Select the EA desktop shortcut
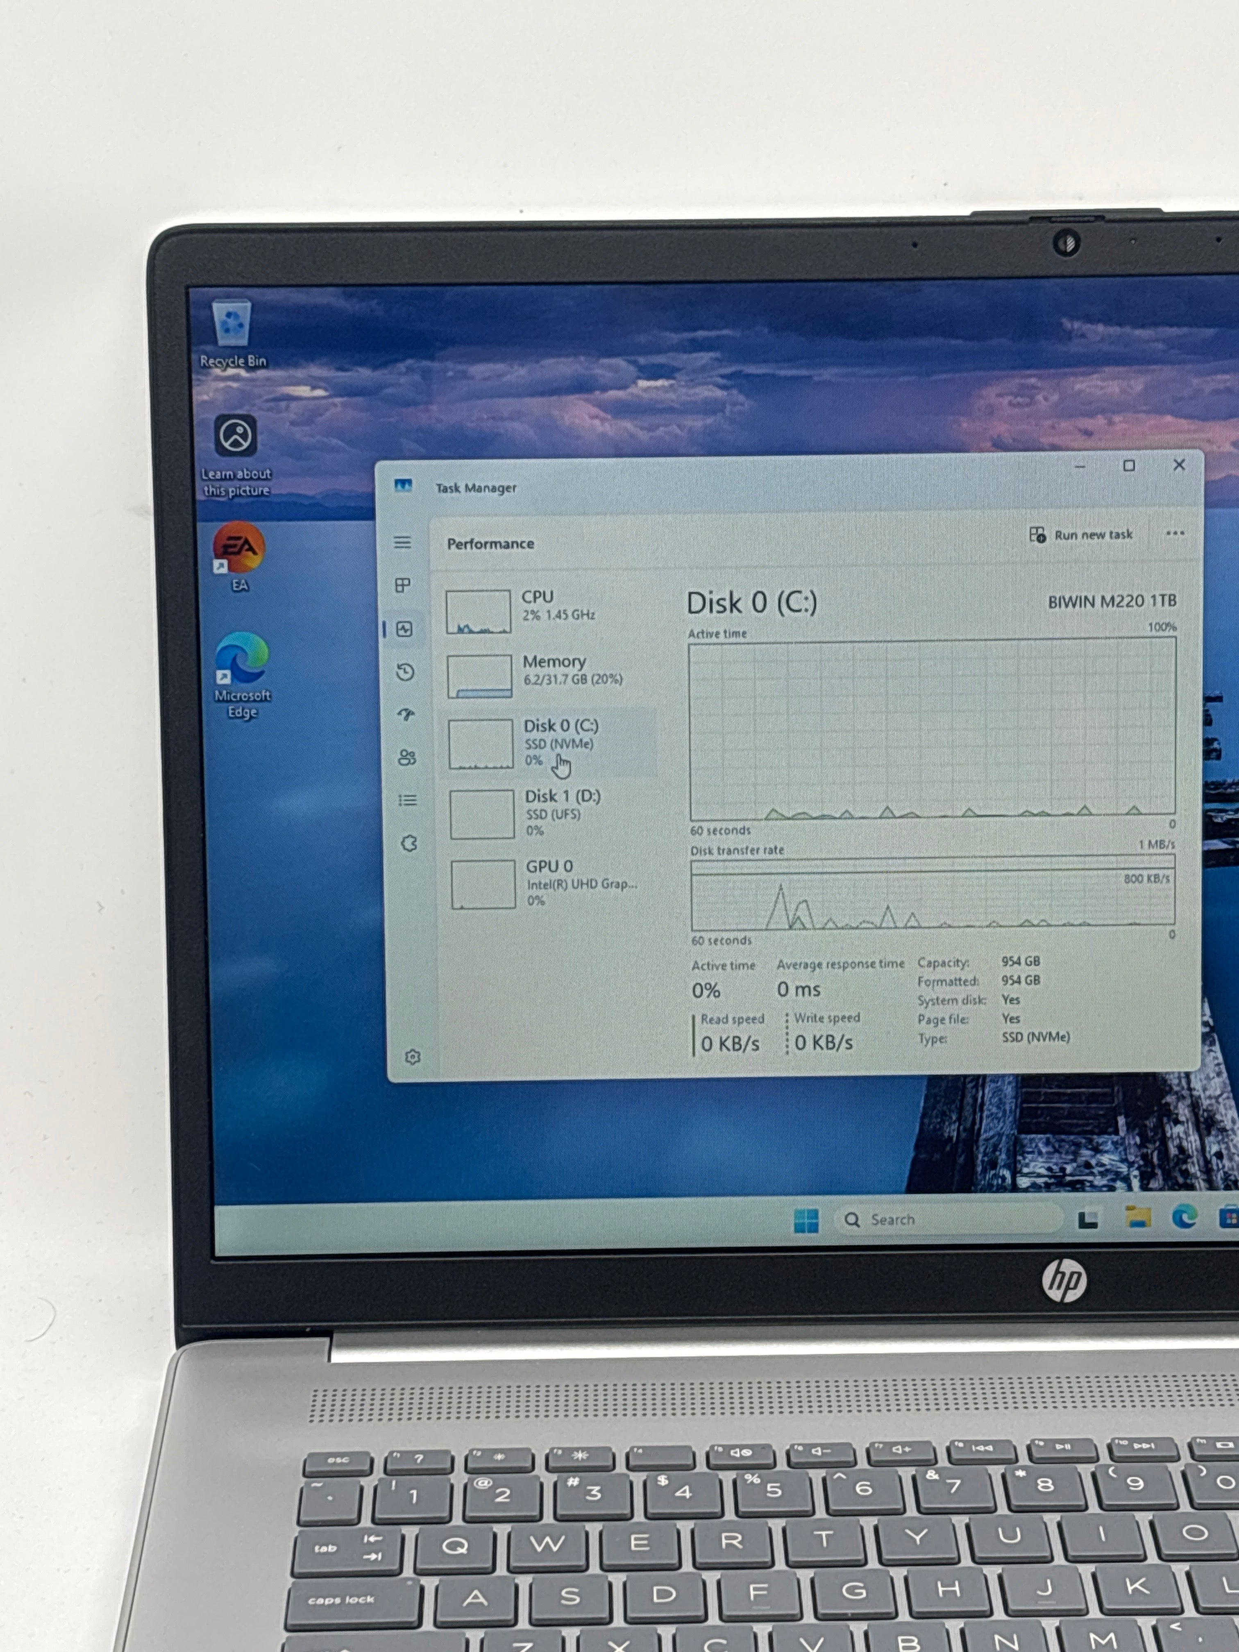1239x1652 pixels. click(239, 556)
